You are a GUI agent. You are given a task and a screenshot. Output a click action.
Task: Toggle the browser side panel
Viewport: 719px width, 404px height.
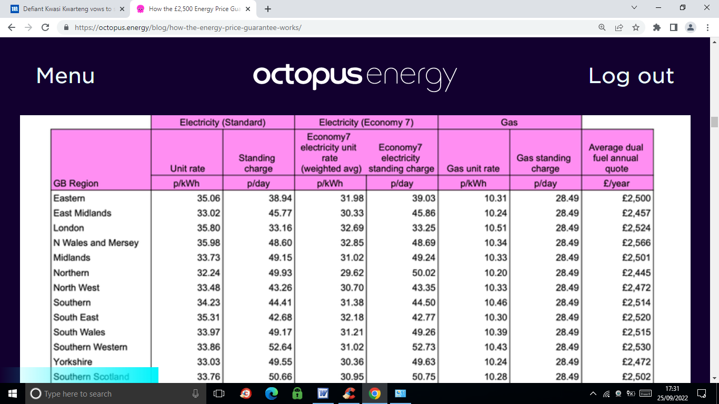click(x=673, y=27)
